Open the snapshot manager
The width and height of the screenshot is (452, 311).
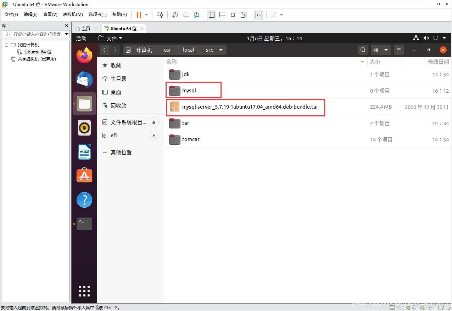tap(196, 15)
